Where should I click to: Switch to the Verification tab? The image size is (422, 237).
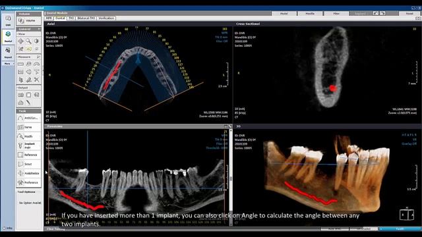[x=106, y=18]
